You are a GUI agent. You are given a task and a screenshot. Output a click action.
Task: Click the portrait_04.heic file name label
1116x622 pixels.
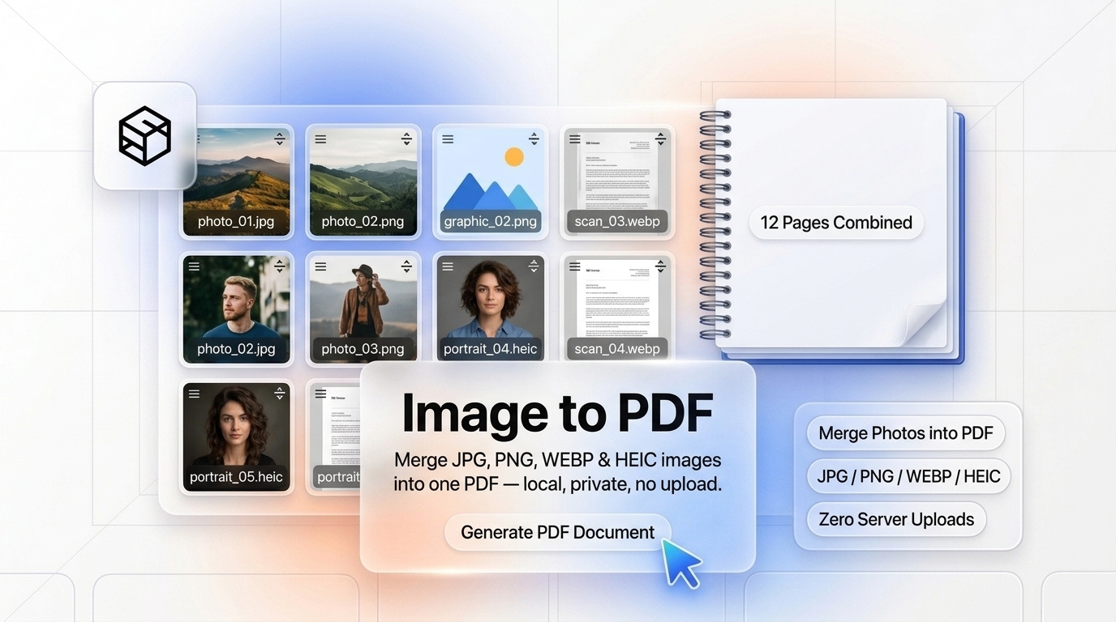tap(491, 349)
